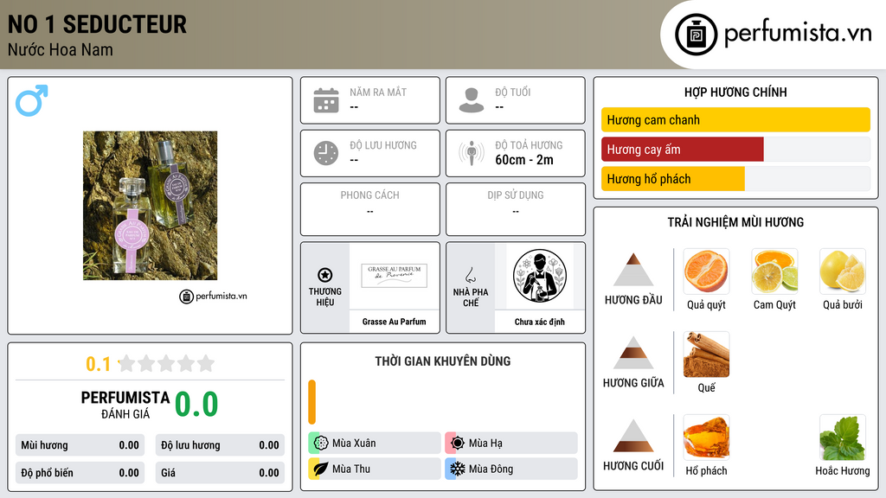Click the perfume bottles product photo

[151, 206]
